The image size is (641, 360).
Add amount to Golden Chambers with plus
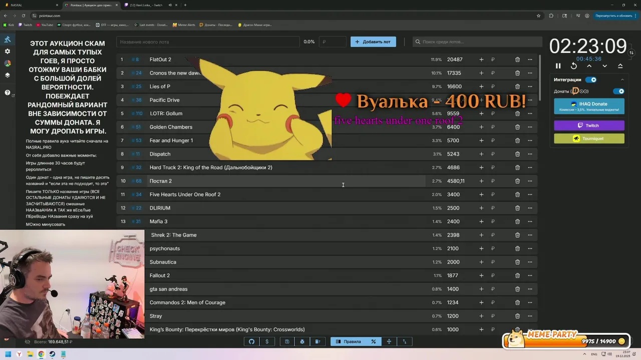tap(481, 127)
